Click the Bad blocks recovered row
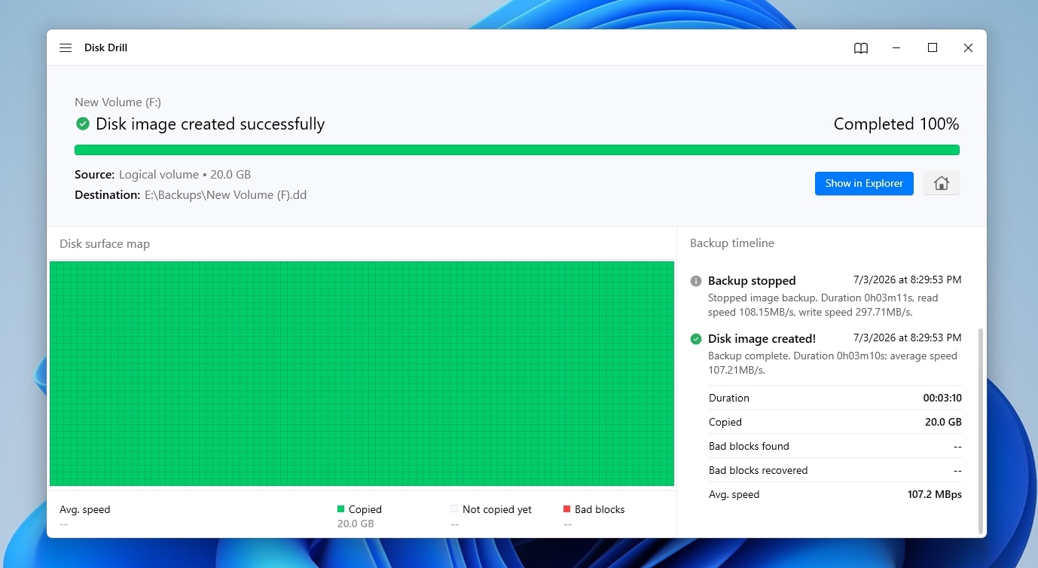 (835, 470)
